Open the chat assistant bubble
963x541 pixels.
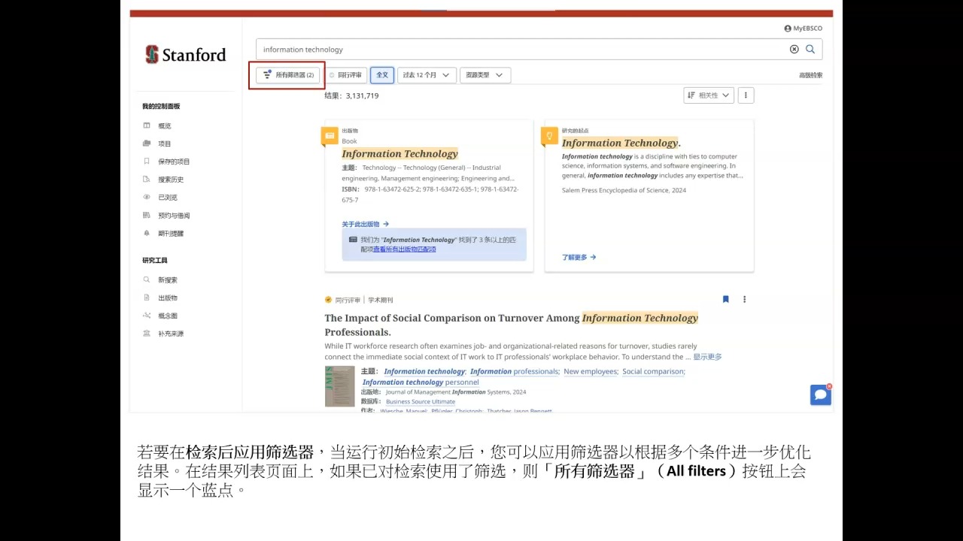[821, 395]
